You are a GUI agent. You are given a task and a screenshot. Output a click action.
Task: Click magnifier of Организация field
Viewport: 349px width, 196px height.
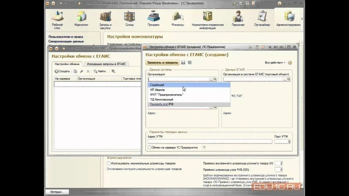point(215,79)
